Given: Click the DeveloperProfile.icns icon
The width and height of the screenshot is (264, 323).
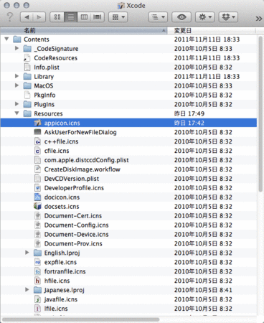Looking at the screenshot, I should pyautogui.click(x=37, y=188).
